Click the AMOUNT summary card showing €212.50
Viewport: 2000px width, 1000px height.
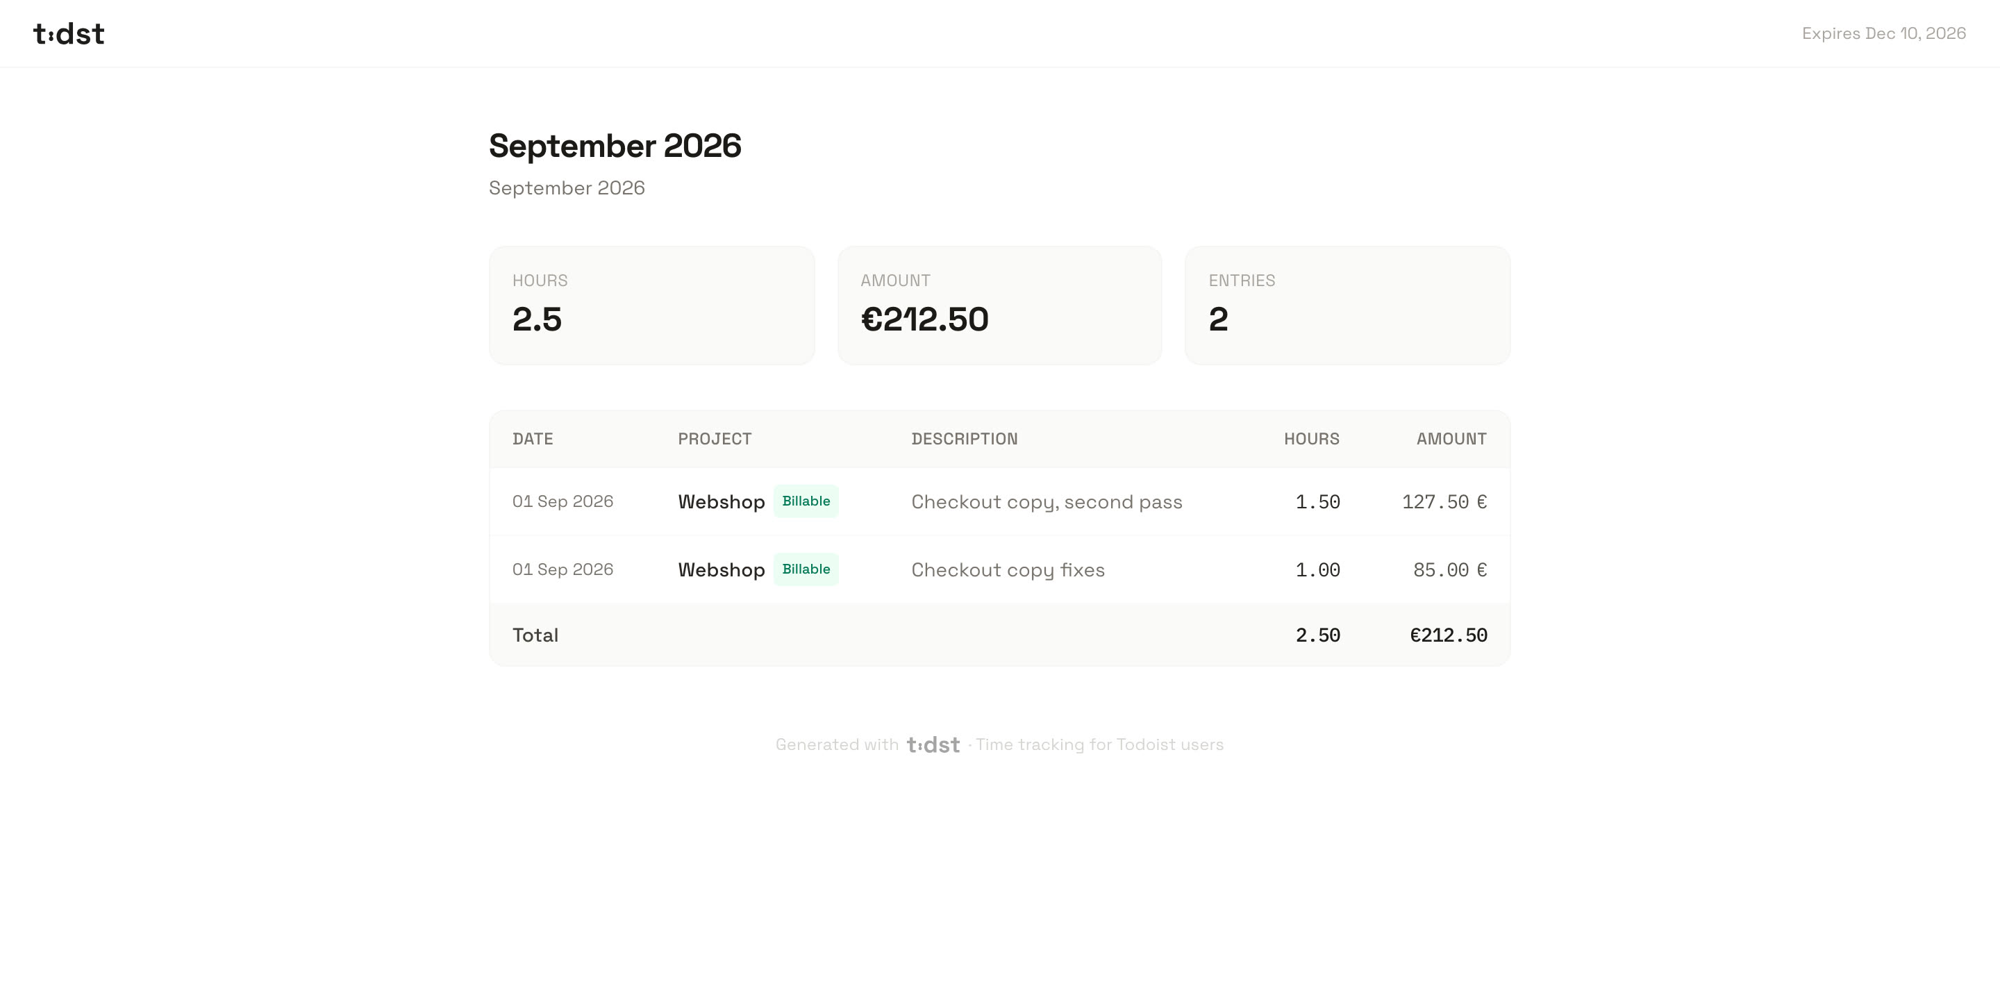point(999,305)
